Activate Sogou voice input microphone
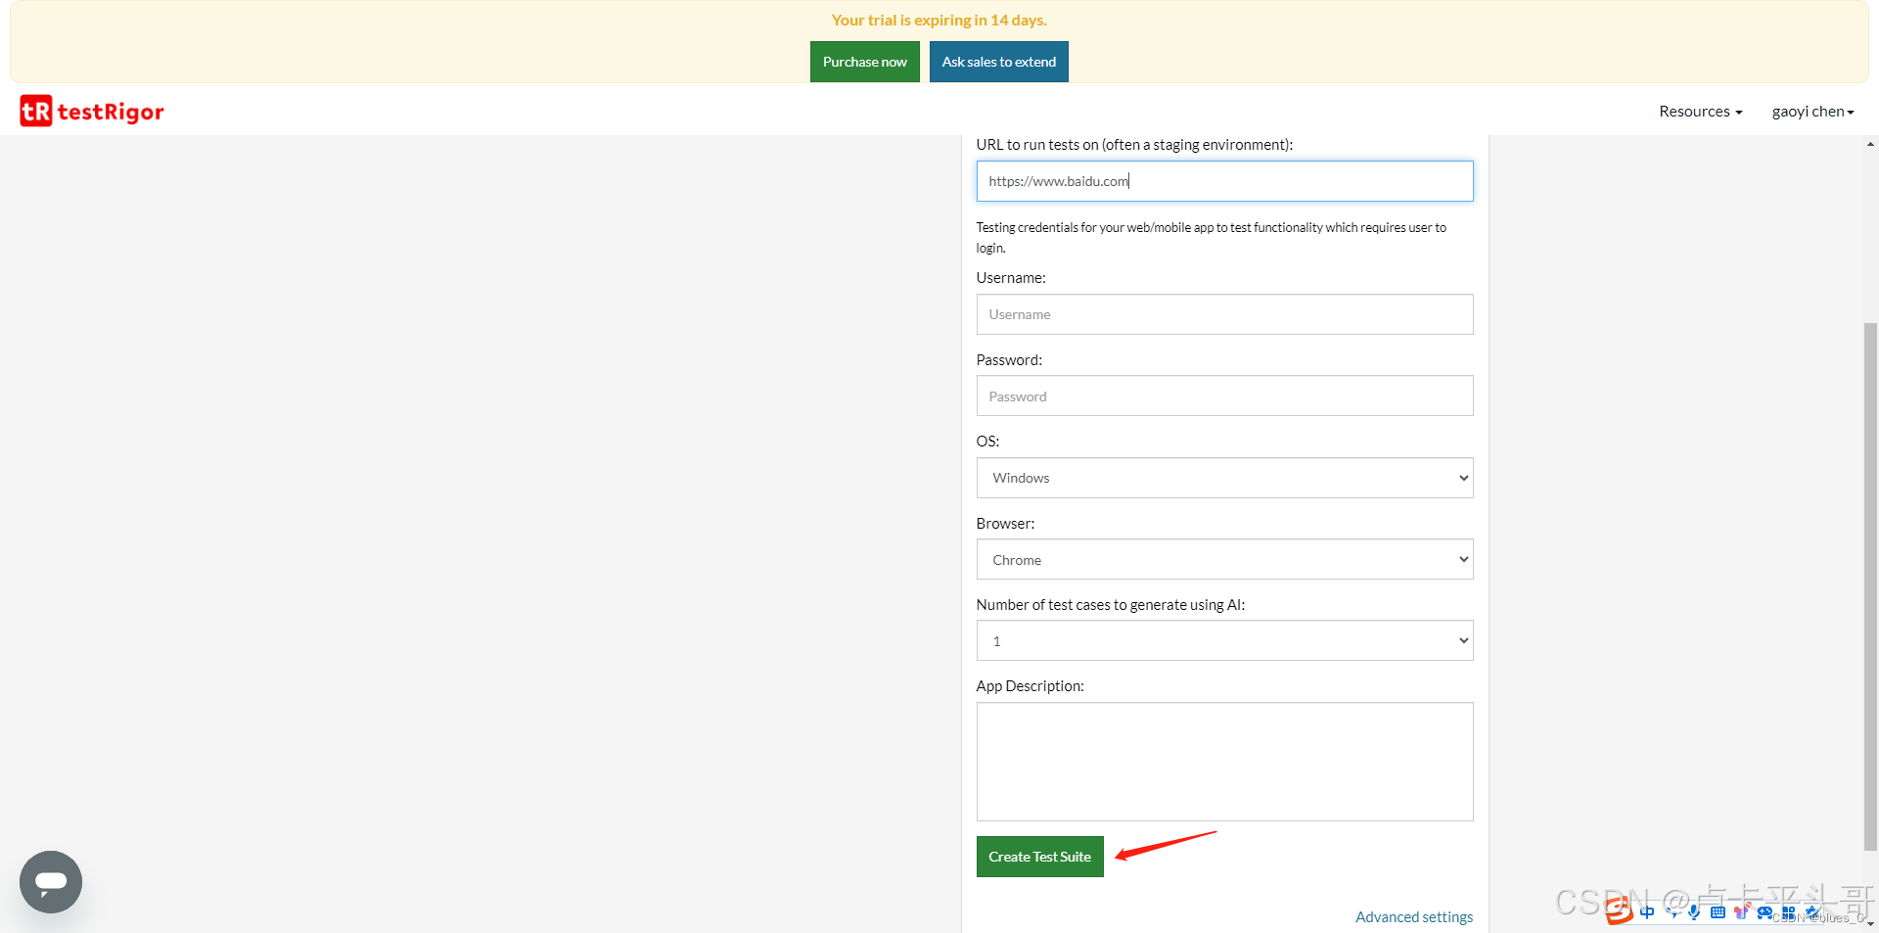Screen dimensions: 1879x933 click(x=1694, y=912)
